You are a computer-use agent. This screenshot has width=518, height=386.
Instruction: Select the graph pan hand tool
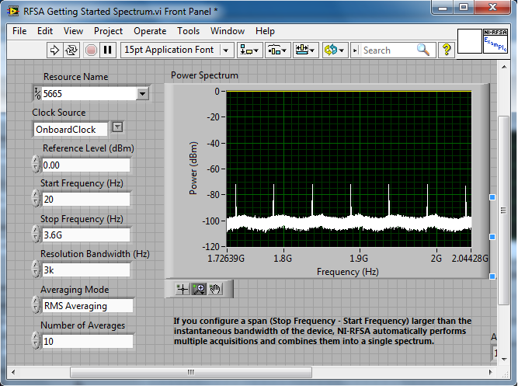(215, 289)
